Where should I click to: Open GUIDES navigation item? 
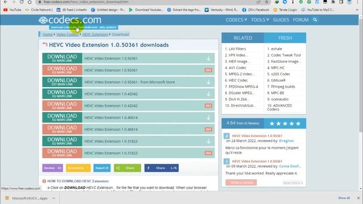[x=281, y=20]
